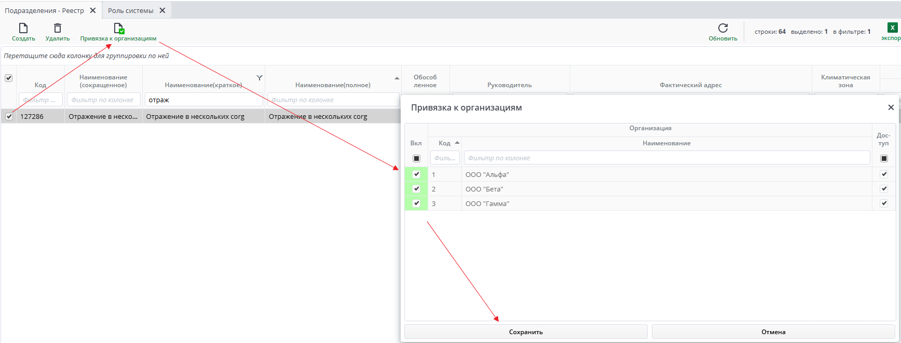Click the Отмена button
This screenshot has height=343, width=901.
[773, 332]
